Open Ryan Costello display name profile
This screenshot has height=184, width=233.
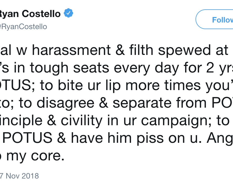(x=30, y=14)
